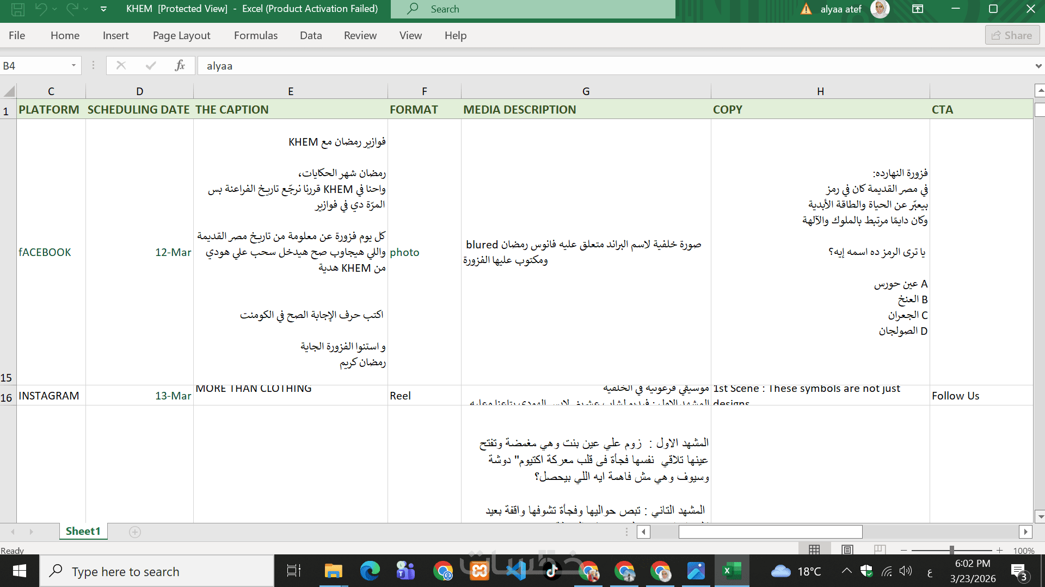Open File Explorer from the taskbar
This screenshot has height=587, width=1045.
(x=333, y=571)
